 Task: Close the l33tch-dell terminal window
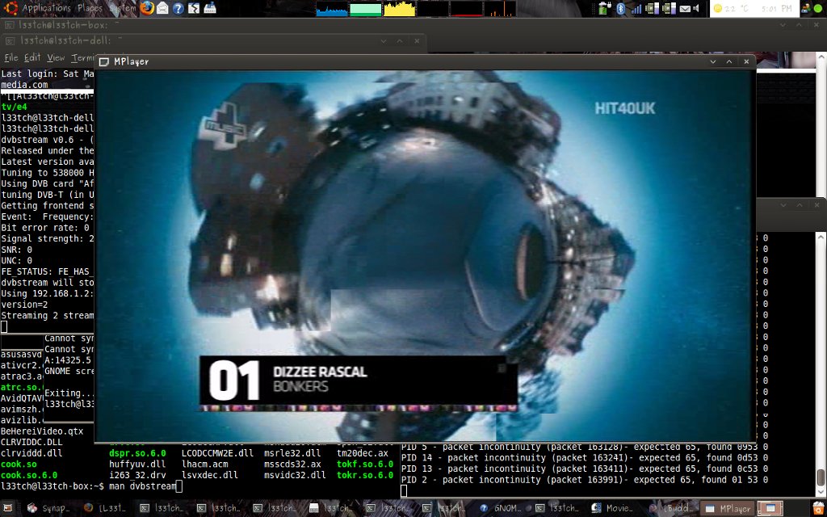pyautogui.click(x=417, y=40)
